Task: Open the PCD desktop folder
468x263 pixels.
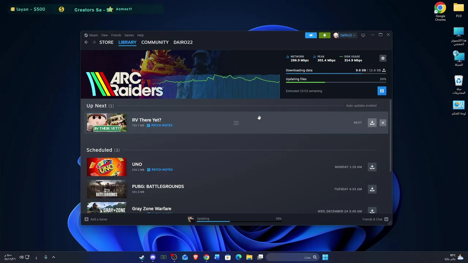Action: (x=458, y=10)
